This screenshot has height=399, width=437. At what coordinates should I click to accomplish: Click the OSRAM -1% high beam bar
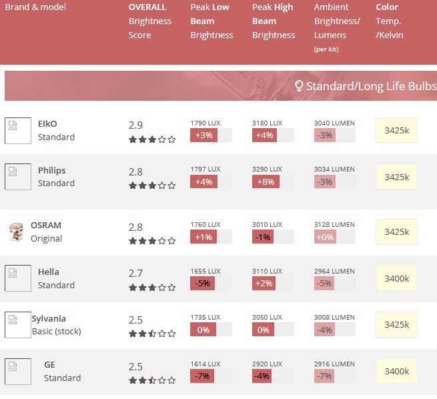(263, 237)
